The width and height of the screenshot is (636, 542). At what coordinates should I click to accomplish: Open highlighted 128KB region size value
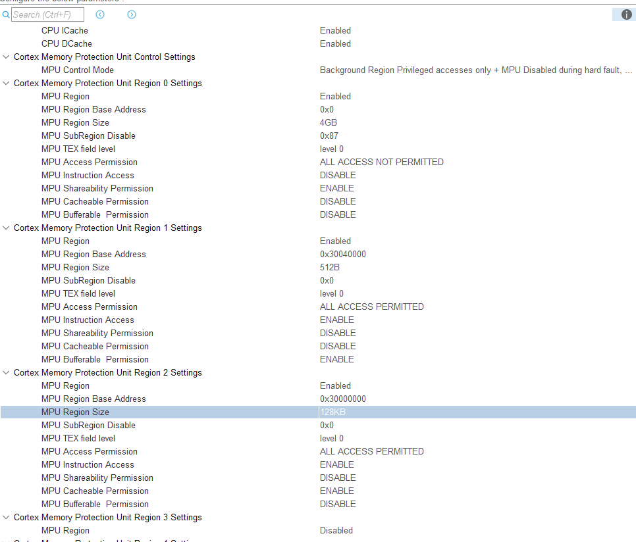(332, 412)
